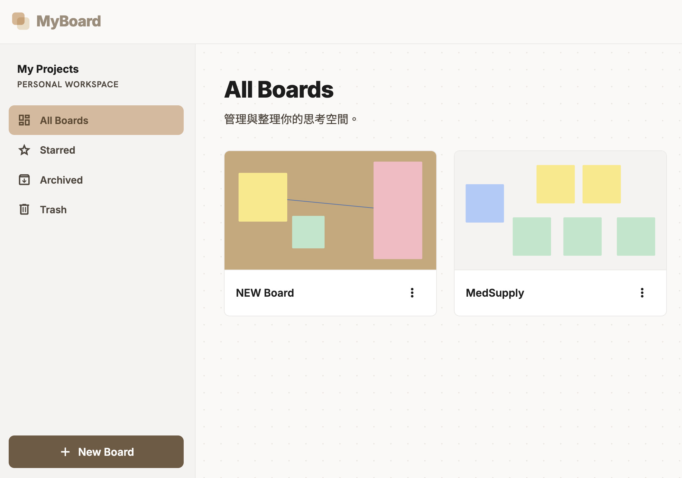Select All Boards in the sidebar
Image resolution: width=682 pixels, height=478 pixels.
pyautogui.click(x=96, y=120)
